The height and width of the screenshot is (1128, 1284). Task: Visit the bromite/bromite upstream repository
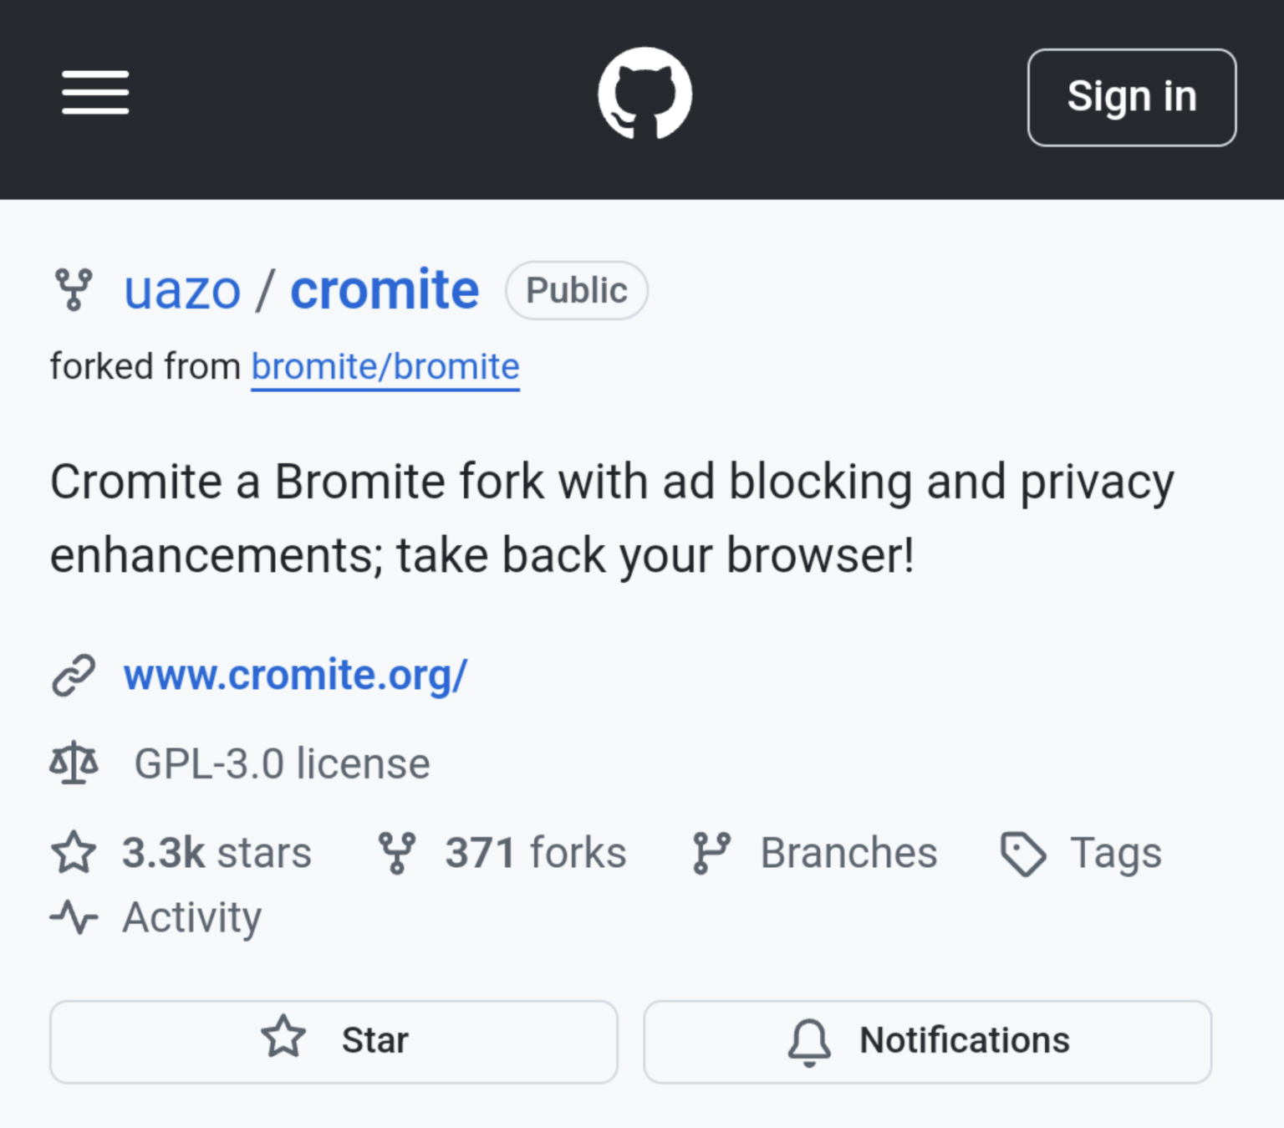pos(385,366)
